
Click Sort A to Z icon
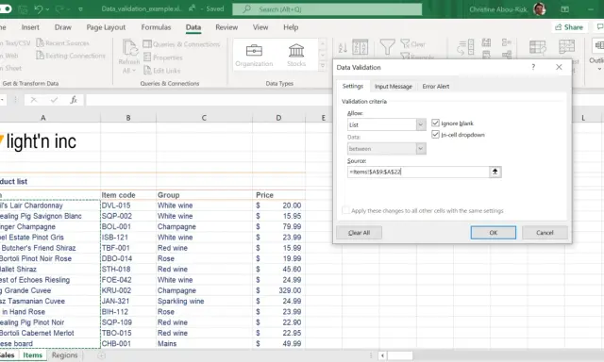point(343,48)
